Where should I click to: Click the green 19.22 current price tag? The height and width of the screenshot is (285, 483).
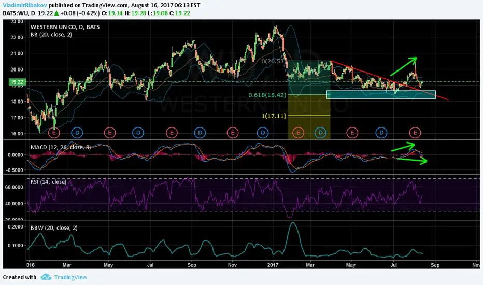click(x=17, y=82)
